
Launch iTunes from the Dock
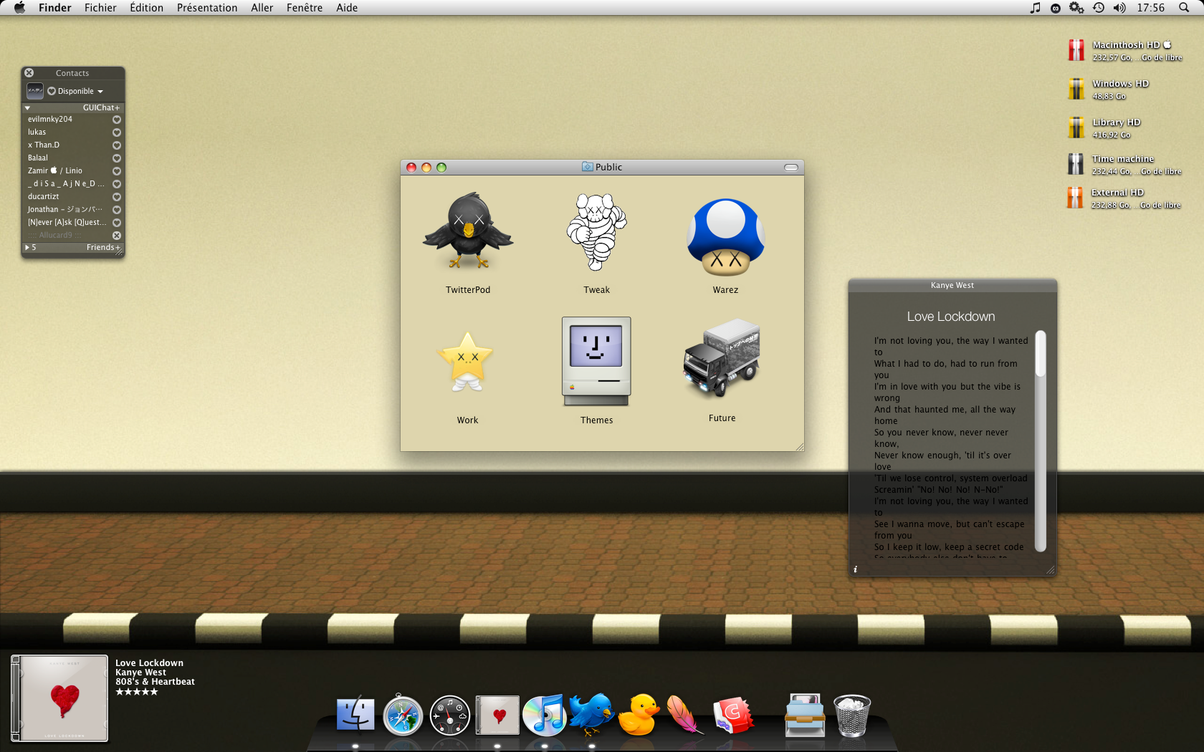(x=545, y=715)
